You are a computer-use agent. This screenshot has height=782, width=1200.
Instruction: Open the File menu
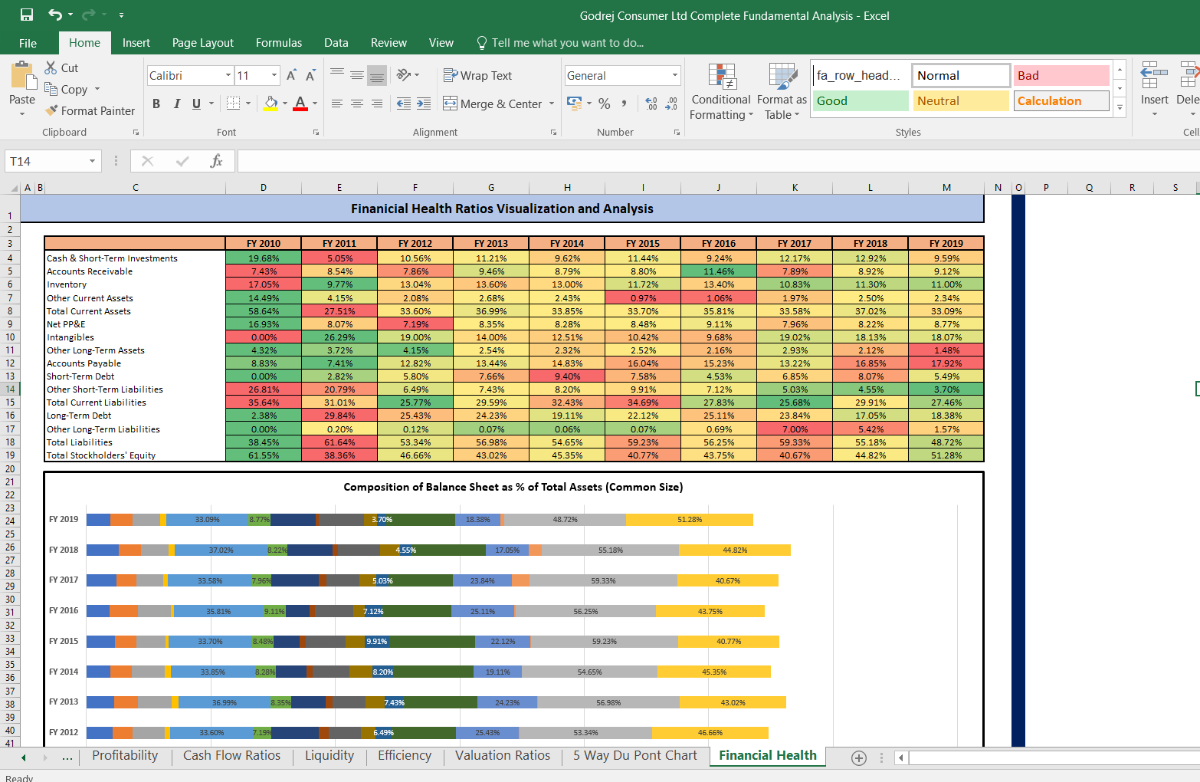click(28, 43)
